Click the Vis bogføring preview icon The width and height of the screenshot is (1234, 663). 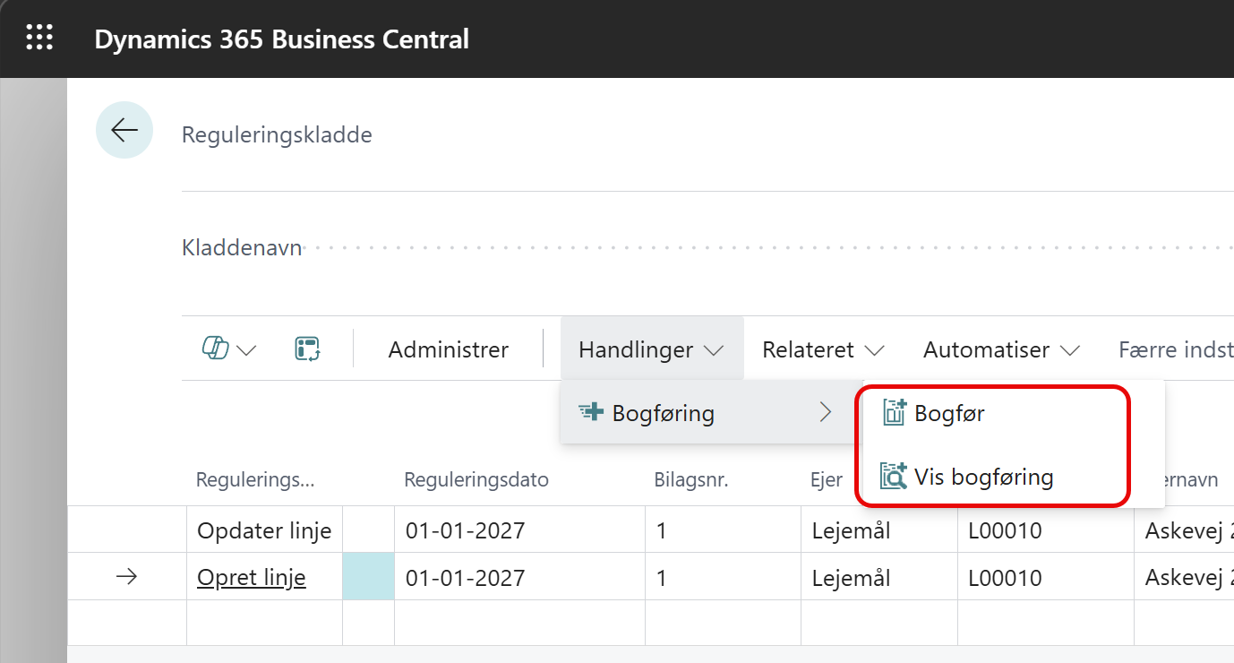(x=894, y=477)
